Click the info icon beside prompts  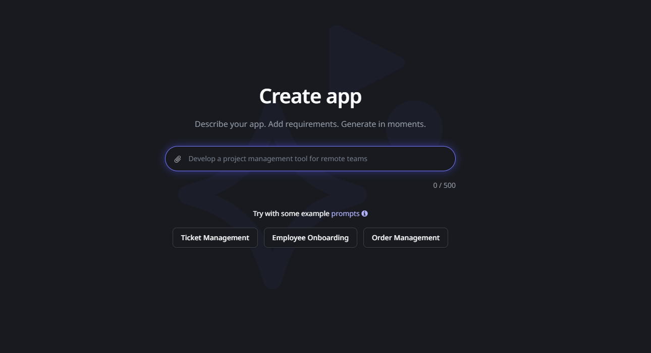364,214
